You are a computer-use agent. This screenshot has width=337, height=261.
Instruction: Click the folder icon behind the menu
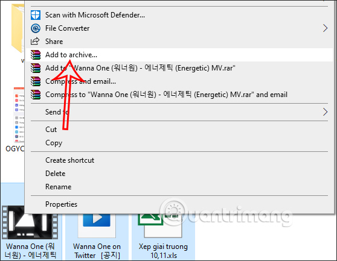tap(18, 28)
